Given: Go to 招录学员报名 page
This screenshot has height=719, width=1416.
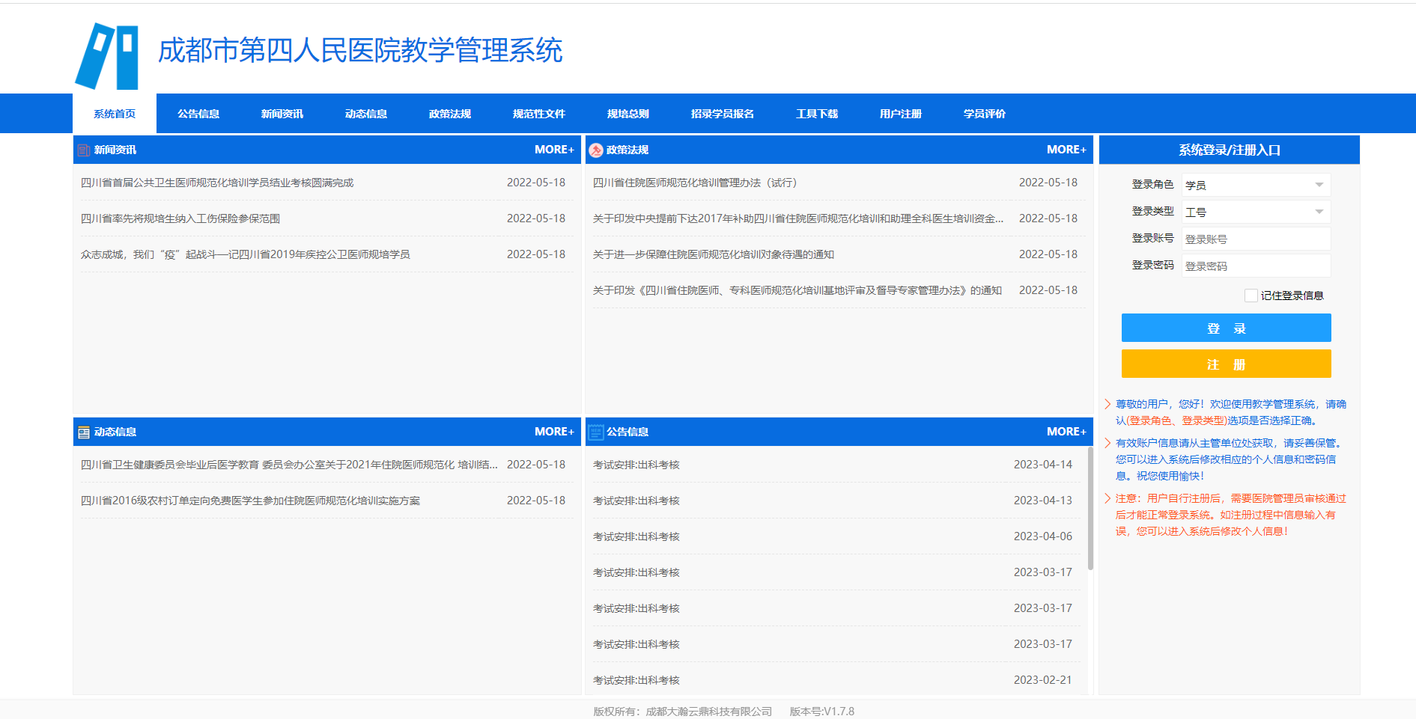Looking at the screenshot, I should click(723, 114).
